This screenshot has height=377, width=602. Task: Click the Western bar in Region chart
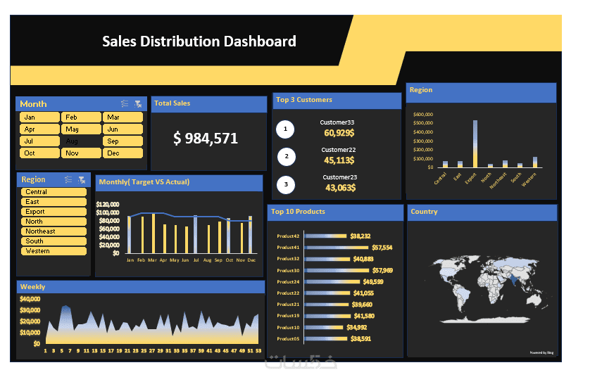click(x=535, y=162)
